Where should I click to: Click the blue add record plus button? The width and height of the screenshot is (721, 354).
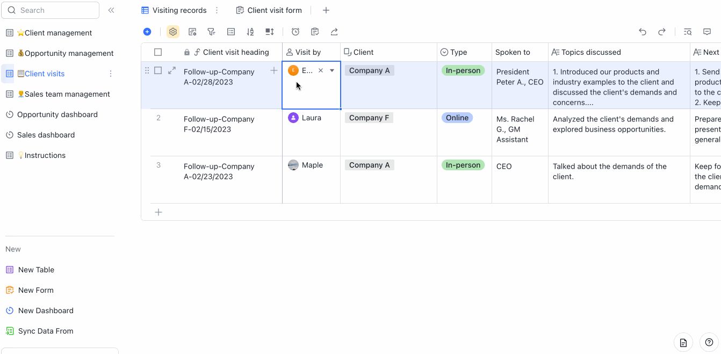point(147,32)
